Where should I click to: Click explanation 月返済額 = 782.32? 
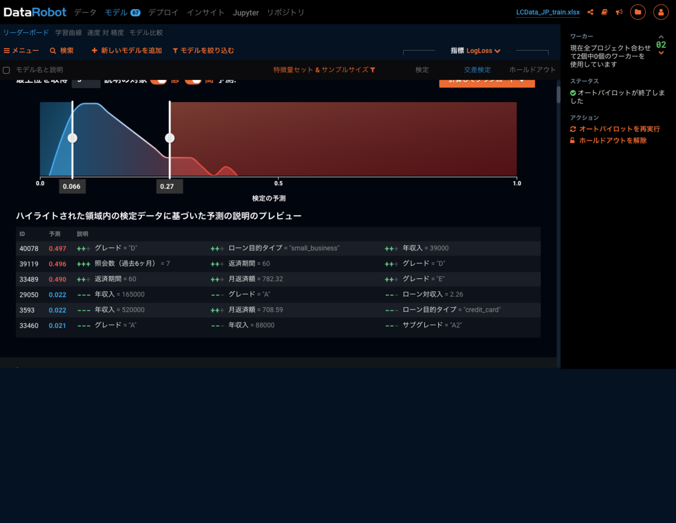[256, 279]
